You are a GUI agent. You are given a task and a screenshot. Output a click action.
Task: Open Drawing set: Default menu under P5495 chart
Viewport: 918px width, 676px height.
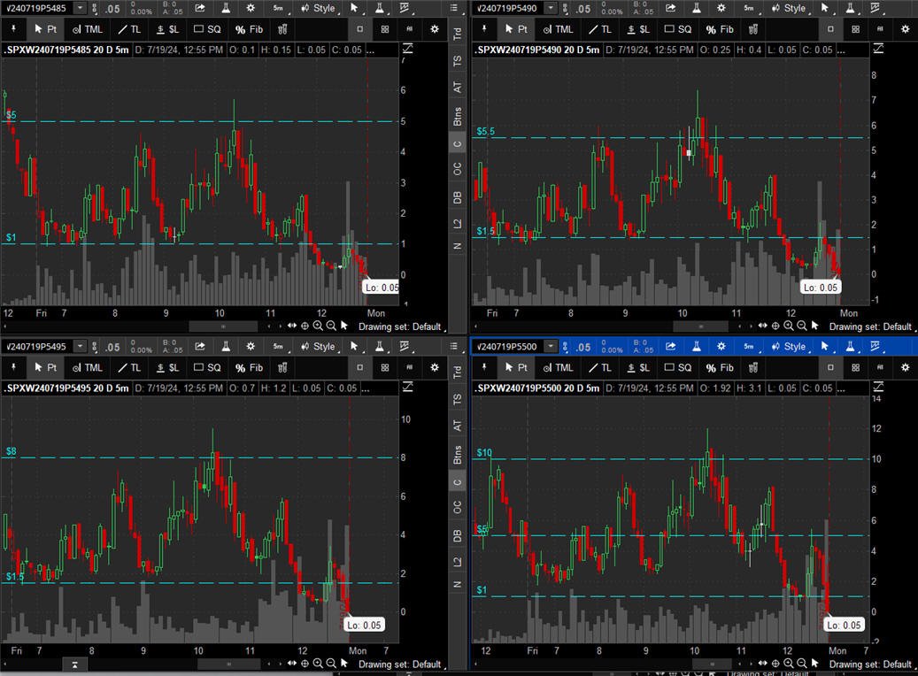[401, 664]
